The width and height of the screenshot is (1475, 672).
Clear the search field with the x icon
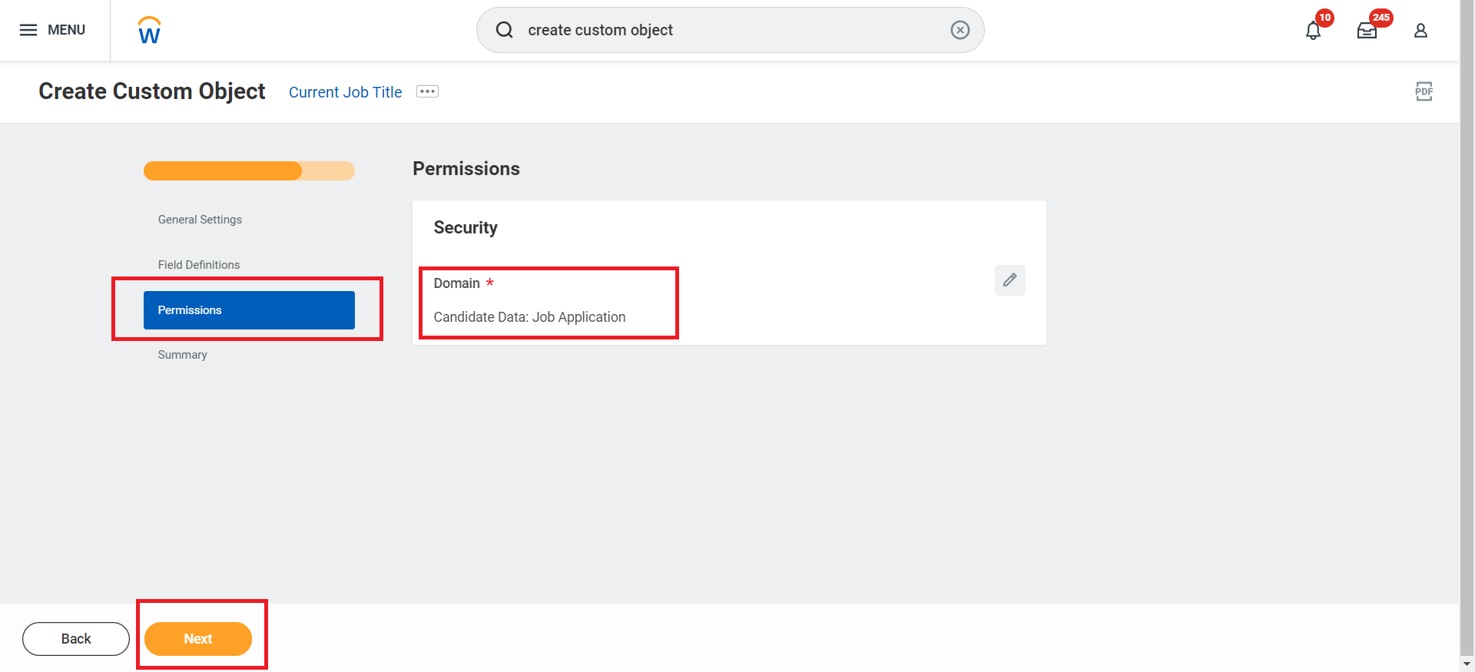click(960, 29)
